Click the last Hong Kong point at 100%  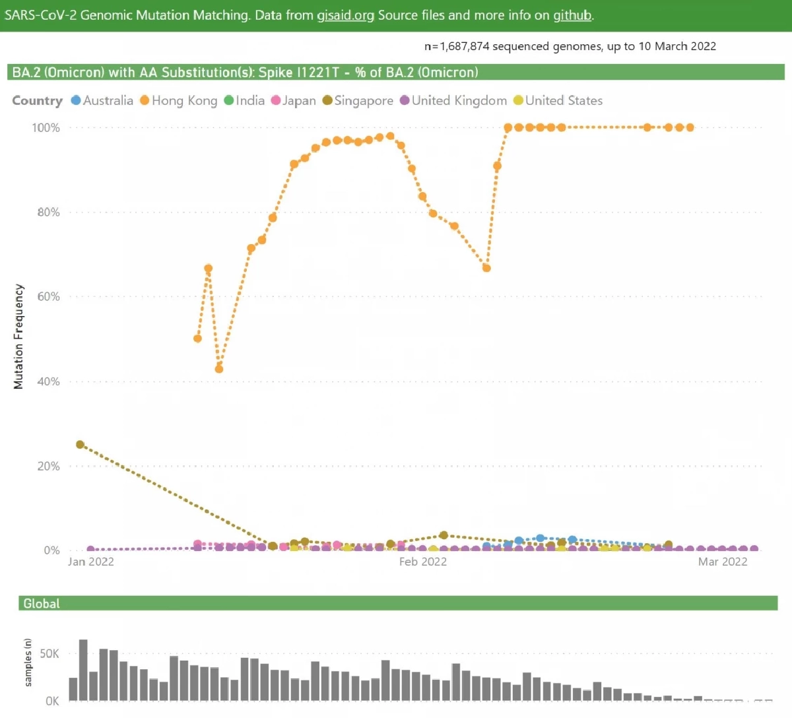[690, 127]
